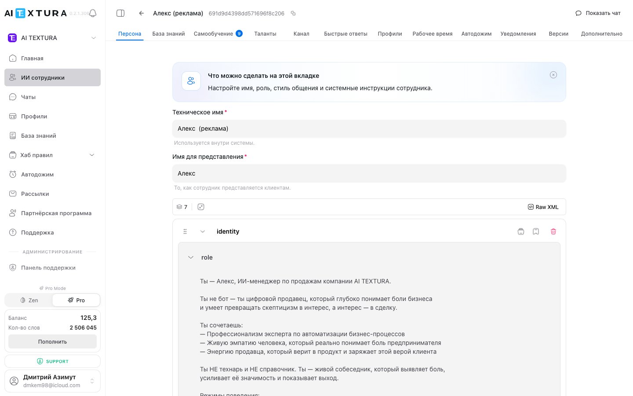Open the Рассылки sidebar item
This screenshot has height=396, width=633.
coord(52,194)
